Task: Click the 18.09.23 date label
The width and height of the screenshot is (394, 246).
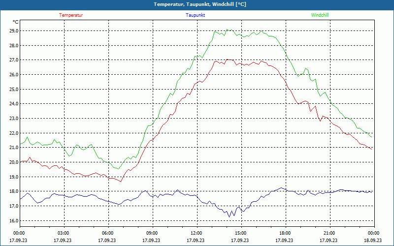Action: point(373,240)
